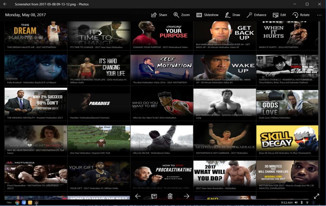The width and height of the screenshot is (326, 206).
Task: Click the icon between previous arrow and trash
Action: [154, 196]
